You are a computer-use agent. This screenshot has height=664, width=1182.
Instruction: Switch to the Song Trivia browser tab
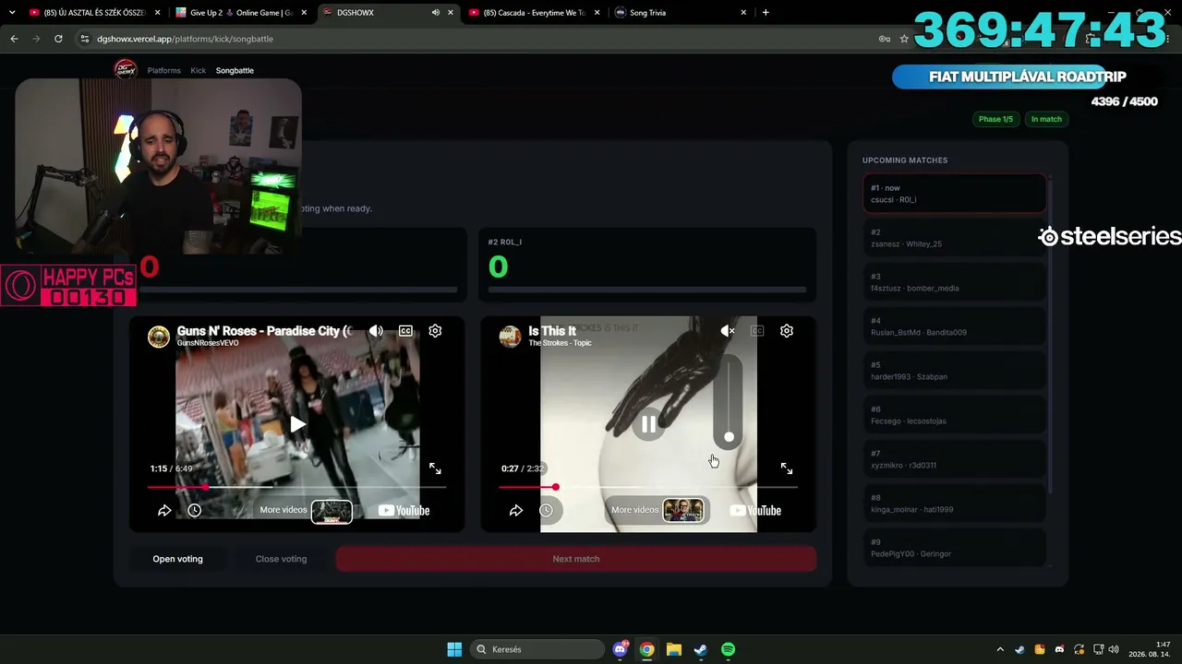click(681, 13)
